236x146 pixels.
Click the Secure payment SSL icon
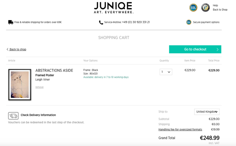coord(189,22)
